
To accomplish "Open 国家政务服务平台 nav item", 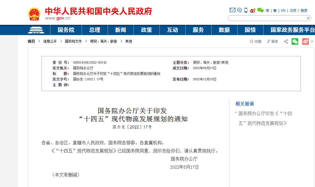I will point(292,30).
